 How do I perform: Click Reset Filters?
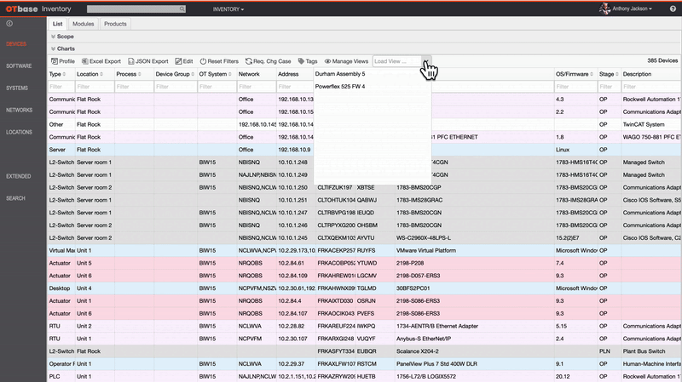click(x=219, y=61)
